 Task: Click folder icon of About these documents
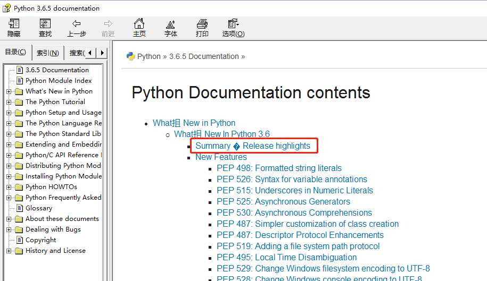pos(19,219)
